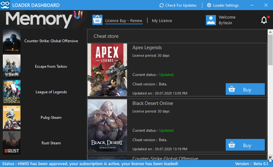This screenshot has width=273, height=167.
Task: Click the Cheat store heading
Action: (x=106, y=36)
